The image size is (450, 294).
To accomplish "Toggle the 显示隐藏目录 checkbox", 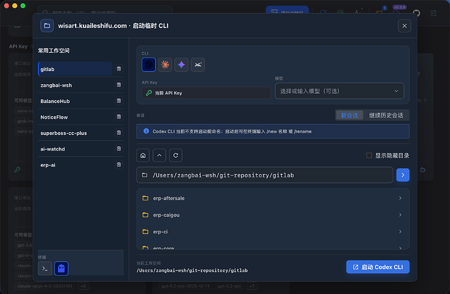I will [369, 155].
